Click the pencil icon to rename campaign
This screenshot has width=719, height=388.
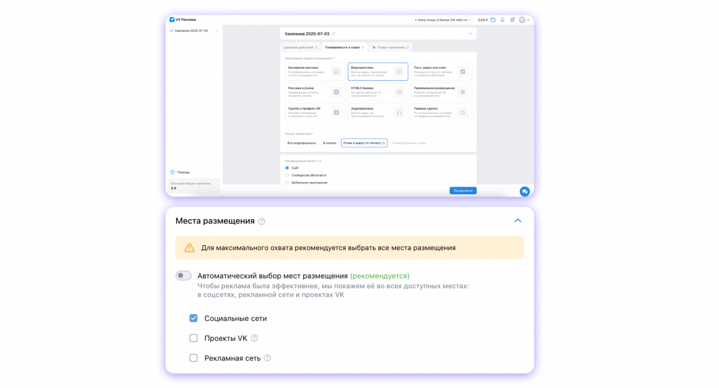click(x=333, y=34)
